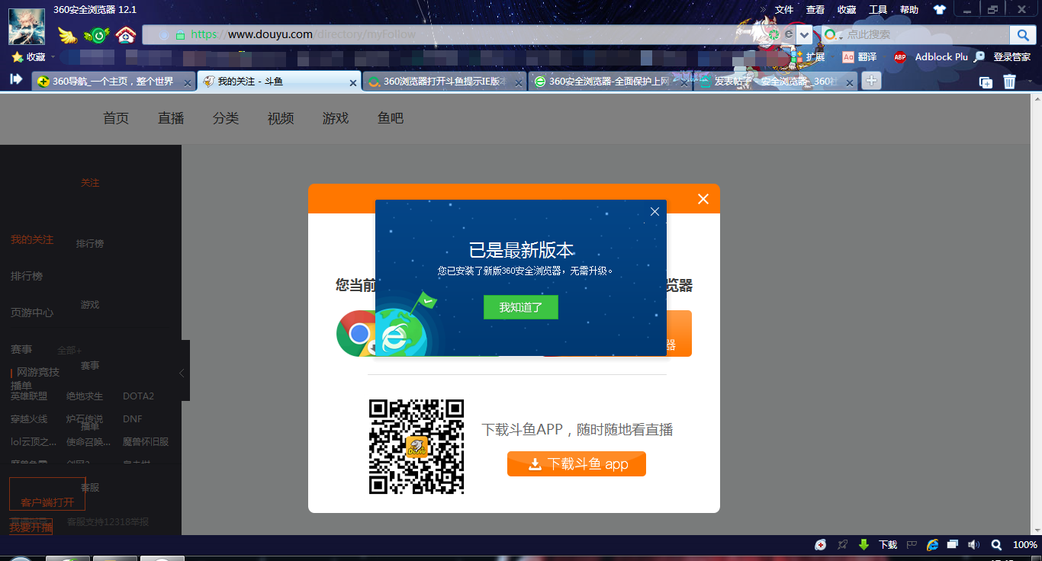Go to homepage via the red house icon
Image resolution: width=1042 pixels, height=561 pixels.
click(x=126, y=34)
